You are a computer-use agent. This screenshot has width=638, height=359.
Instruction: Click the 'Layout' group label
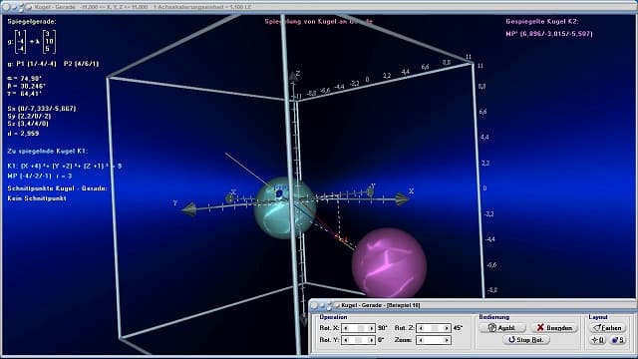click(598, 317)
